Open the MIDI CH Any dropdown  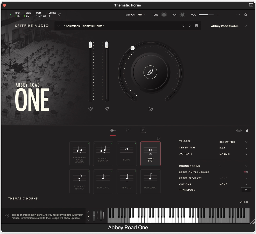(x=142, y=15)
